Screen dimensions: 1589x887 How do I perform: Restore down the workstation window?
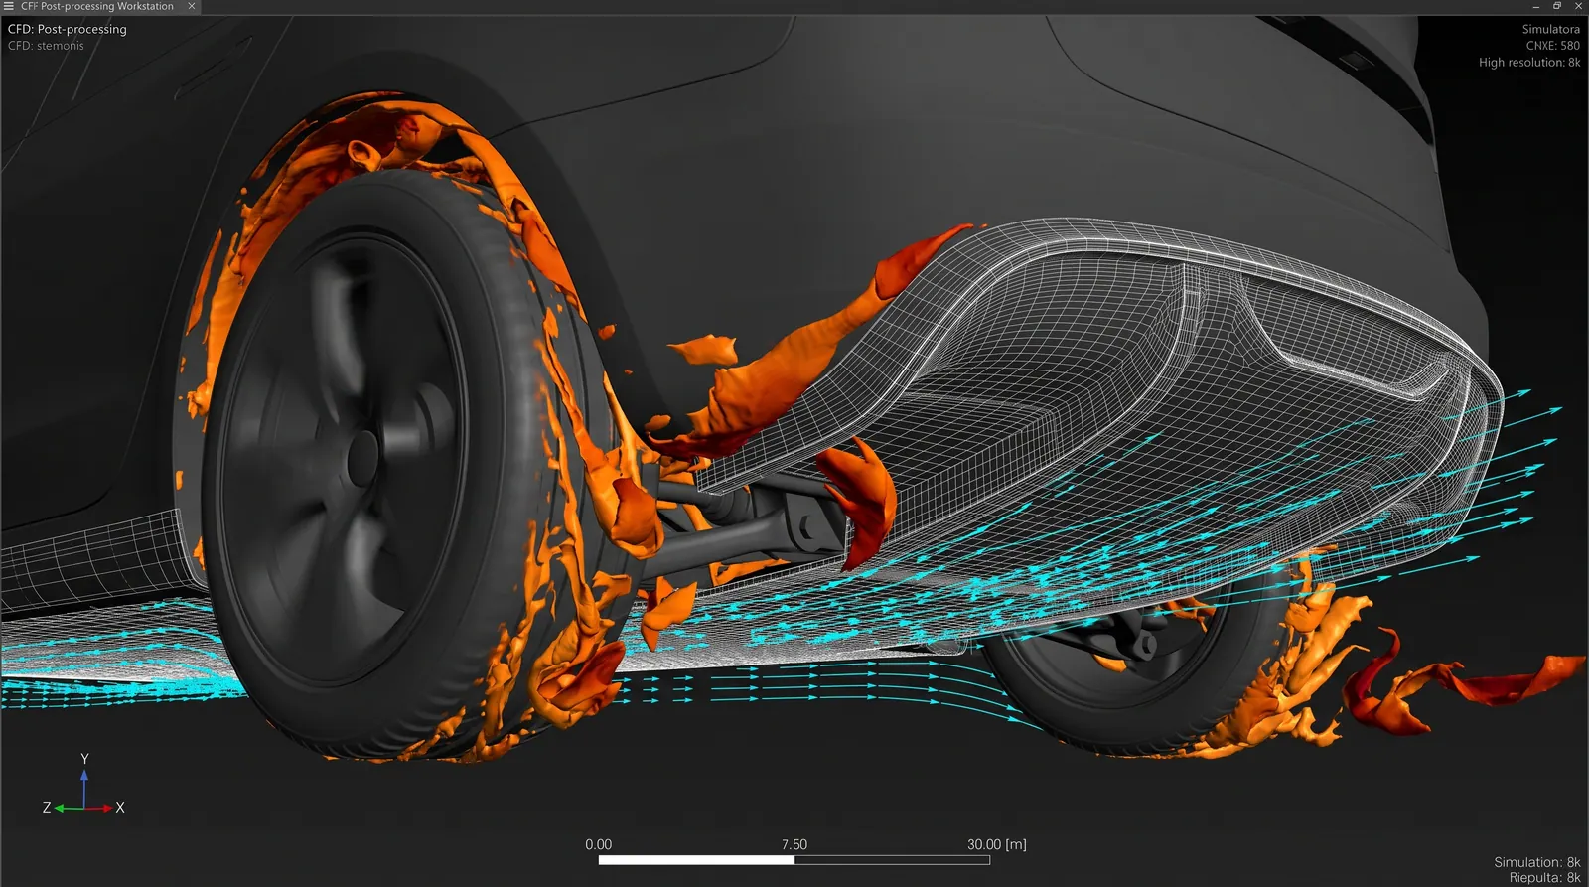pyautogui.click(x=1557, y=6)
